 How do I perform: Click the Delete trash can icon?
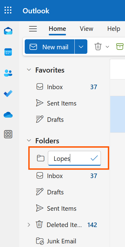98,47
